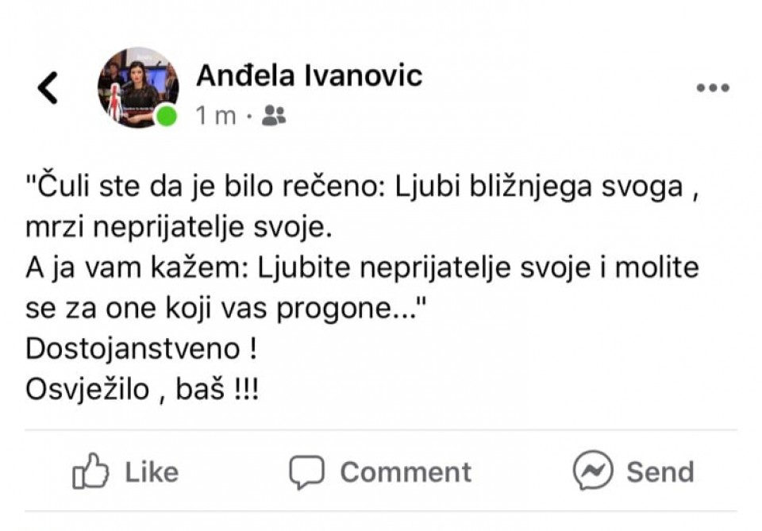Screen dimensions: 762x531
Task: Go back using the left chevron arrow
Action: click(x=48, y=88)
